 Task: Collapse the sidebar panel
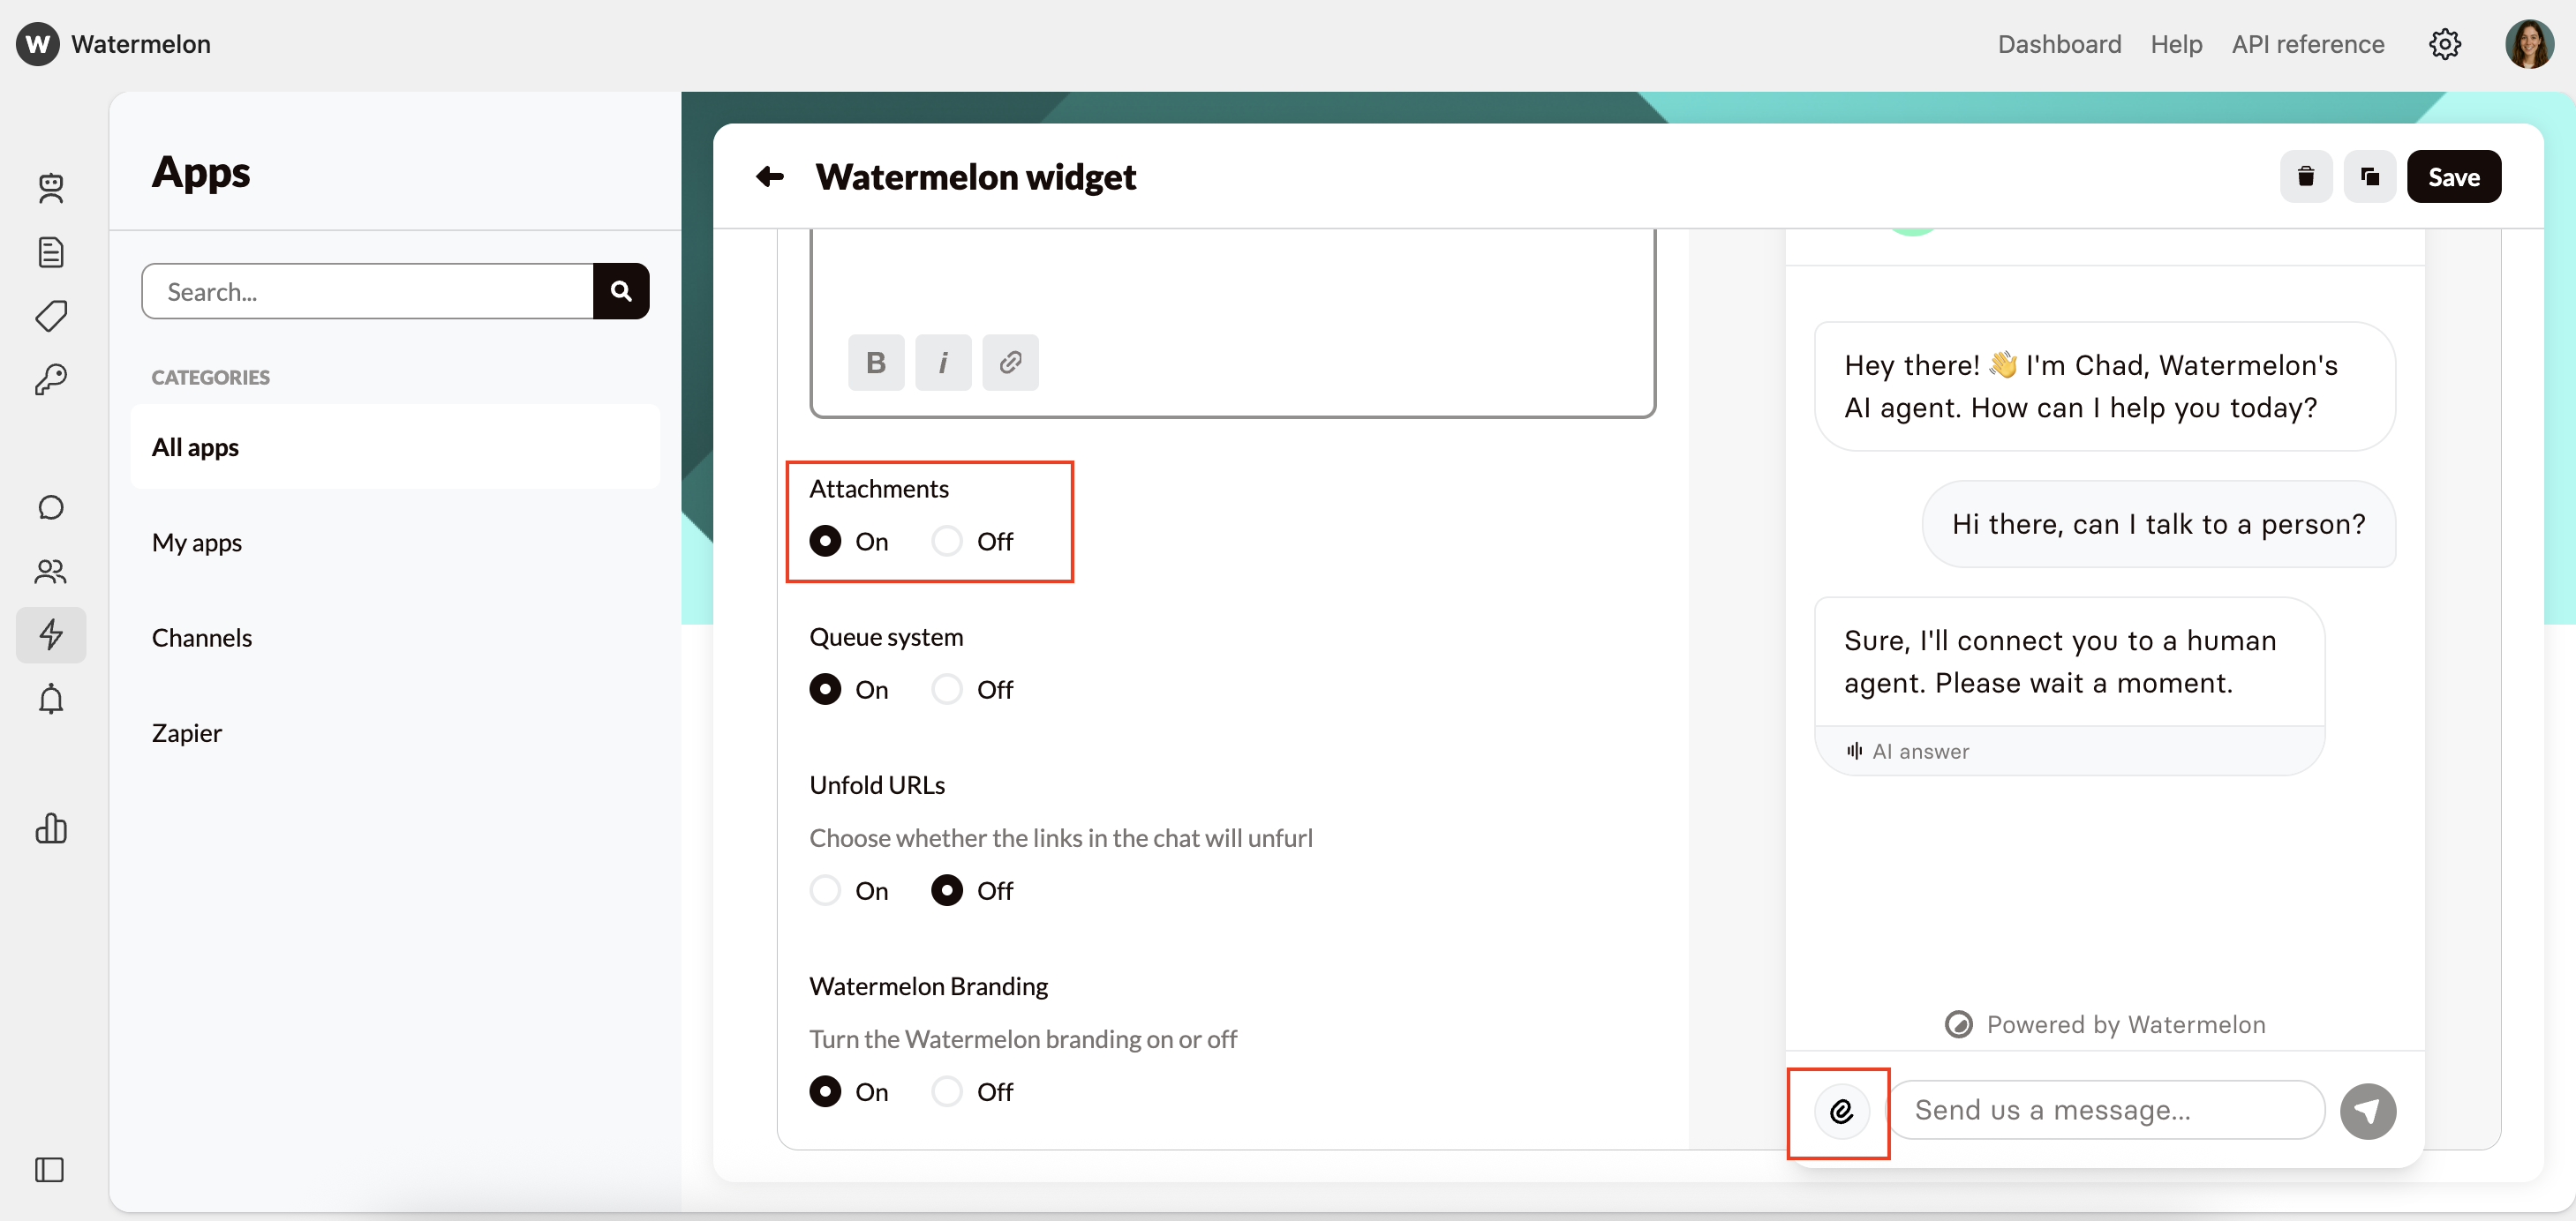coord(51,1170)
